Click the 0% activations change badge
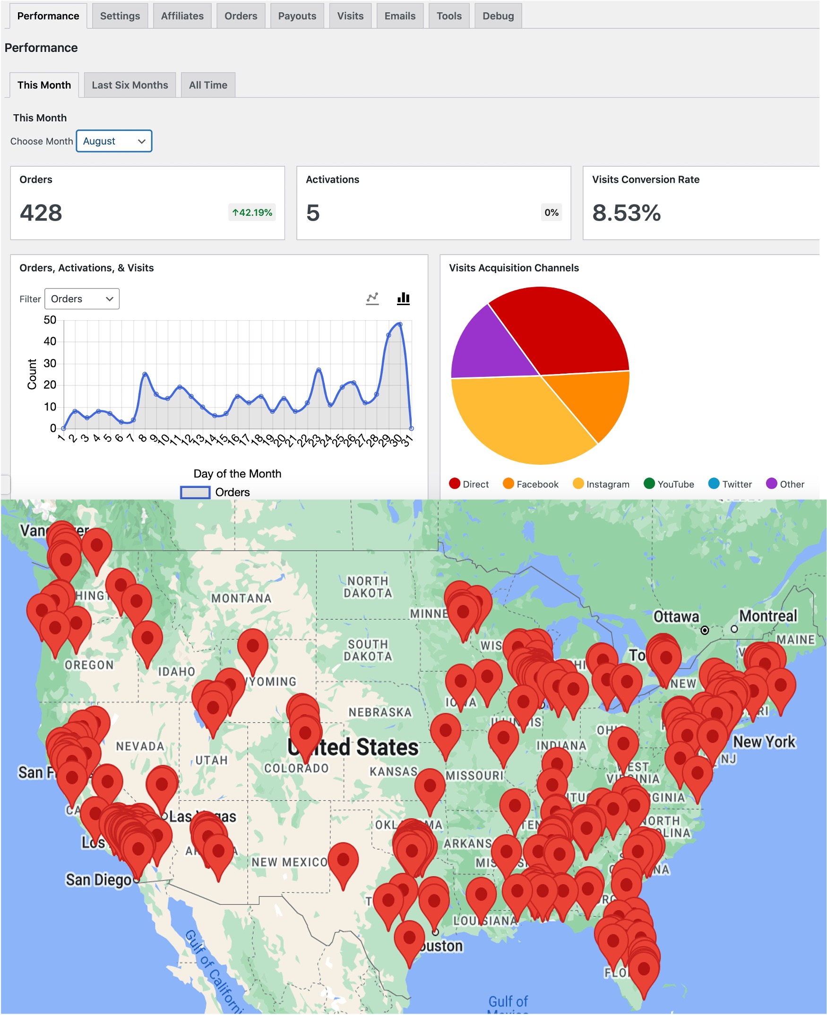 pos(551,213)
